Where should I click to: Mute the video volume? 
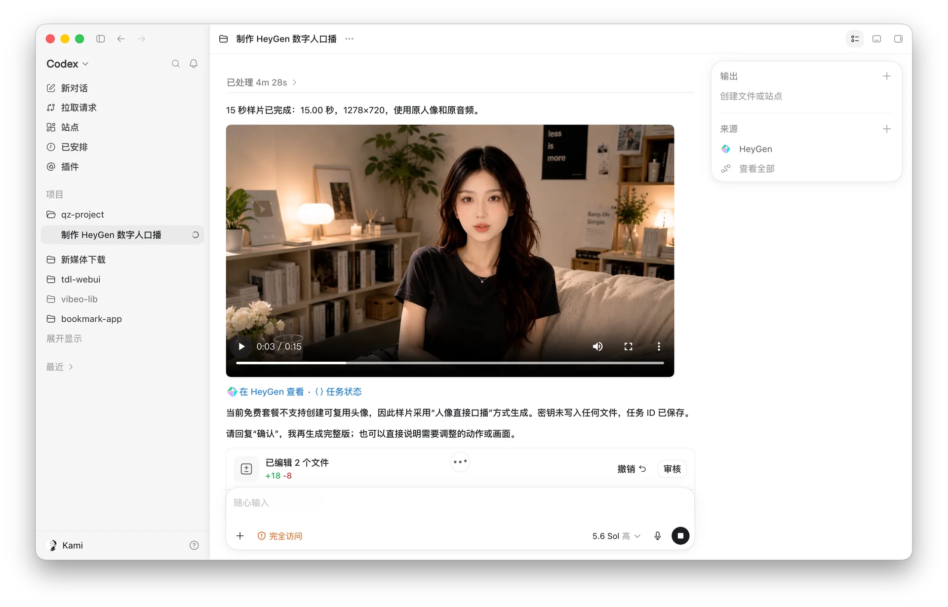[598, 346]
